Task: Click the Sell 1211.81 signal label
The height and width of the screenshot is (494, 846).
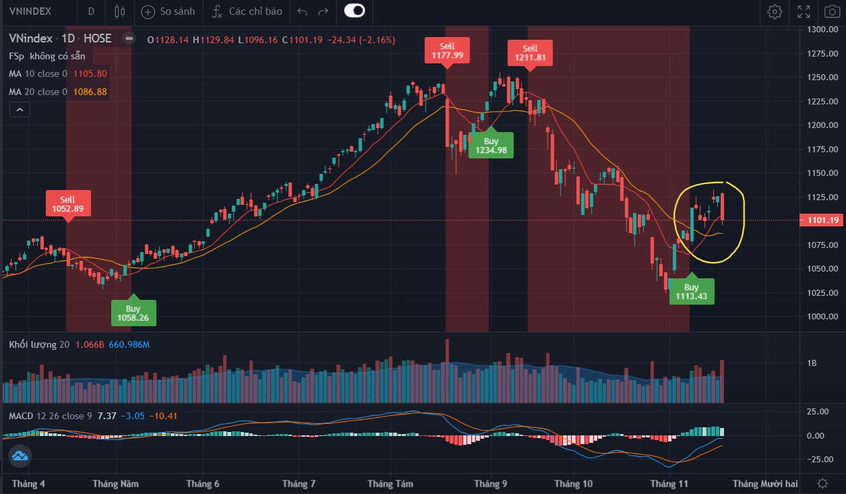Action: (x=530, y=53)
